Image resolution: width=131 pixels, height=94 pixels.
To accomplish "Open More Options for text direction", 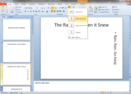I will pyautogui.click(x=78, y=37).
